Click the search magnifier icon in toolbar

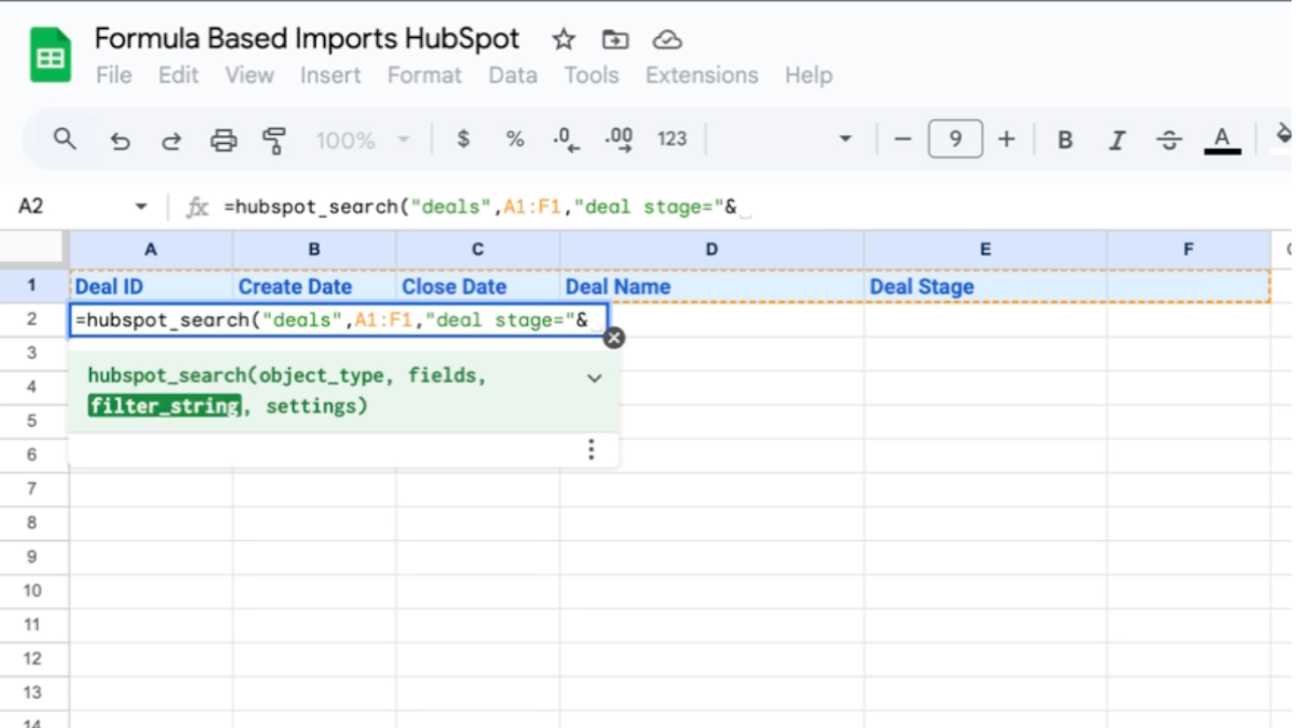[64, 139]
